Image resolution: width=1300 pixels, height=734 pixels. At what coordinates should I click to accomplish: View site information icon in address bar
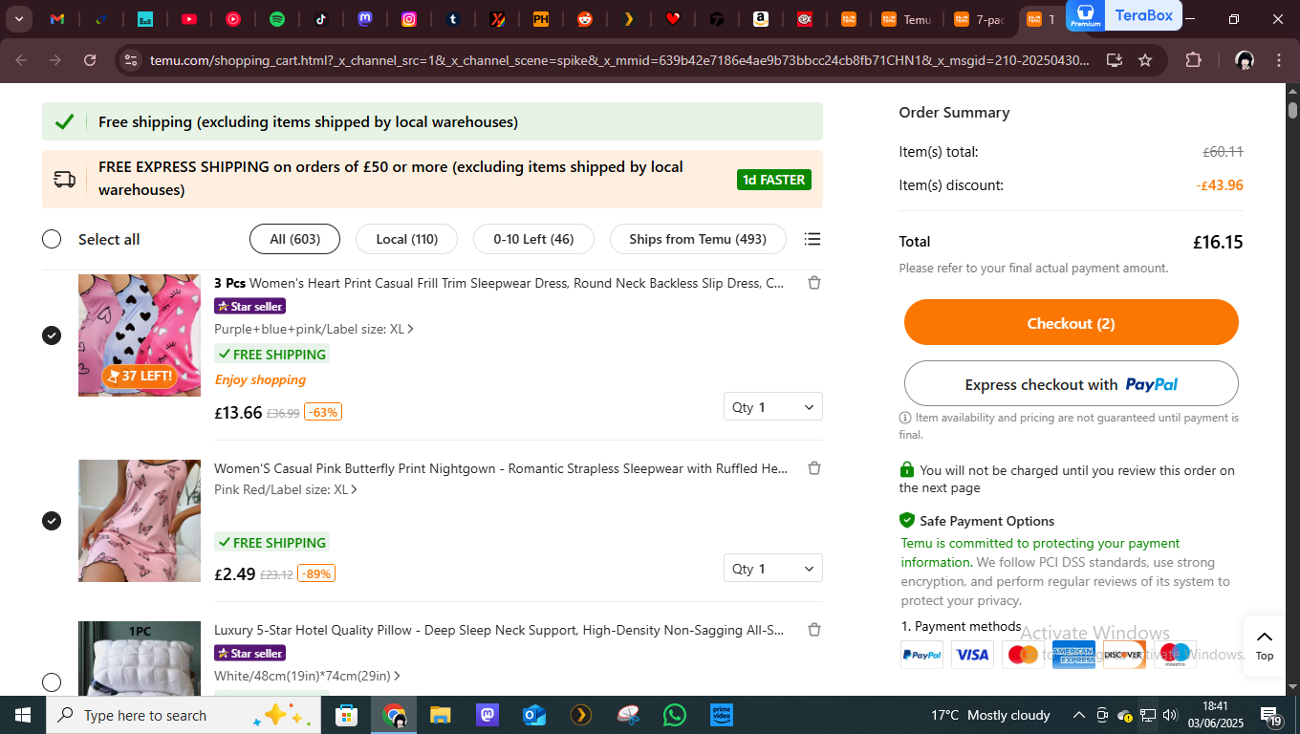pyautogui.click(x=131, y=60)
